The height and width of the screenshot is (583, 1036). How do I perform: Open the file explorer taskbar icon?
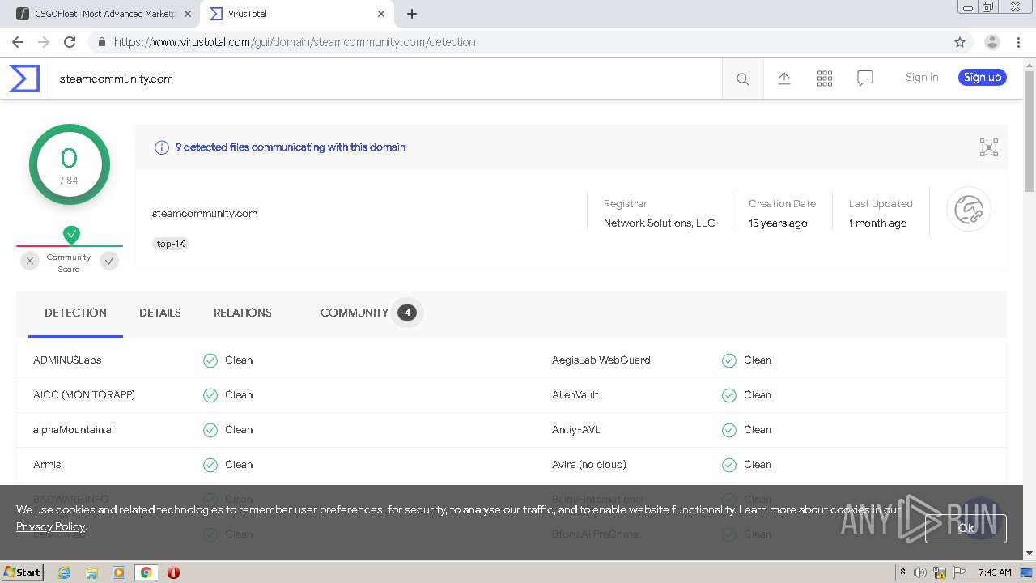[91, 572]
